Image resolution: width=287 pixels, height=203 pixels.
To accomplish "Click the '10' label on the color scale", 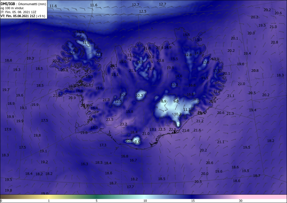I will click(x=145, y=201).
